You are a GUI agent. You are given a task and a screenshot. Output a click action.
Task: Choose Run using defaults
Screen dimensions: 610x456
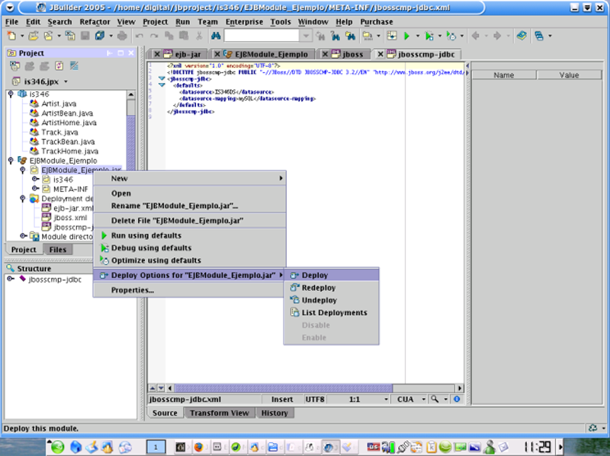point(146,236)
